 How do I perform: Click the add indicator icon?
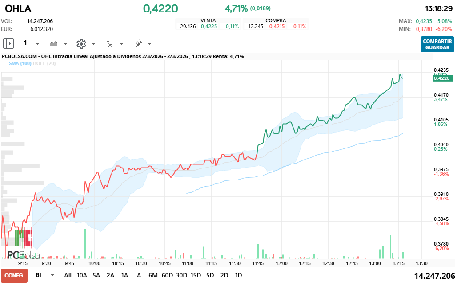pos(110,43)
